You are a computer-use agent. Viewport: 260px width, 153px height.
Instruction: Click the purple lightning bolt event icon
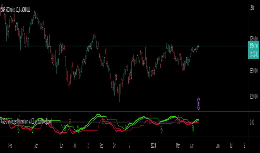coord(198,104)
